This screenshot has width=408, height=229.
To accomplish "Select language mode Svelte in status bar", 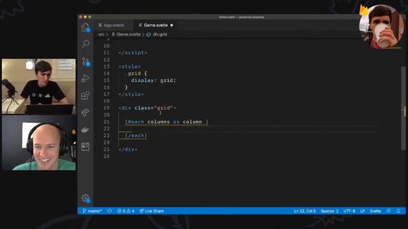I will [375, 211].
